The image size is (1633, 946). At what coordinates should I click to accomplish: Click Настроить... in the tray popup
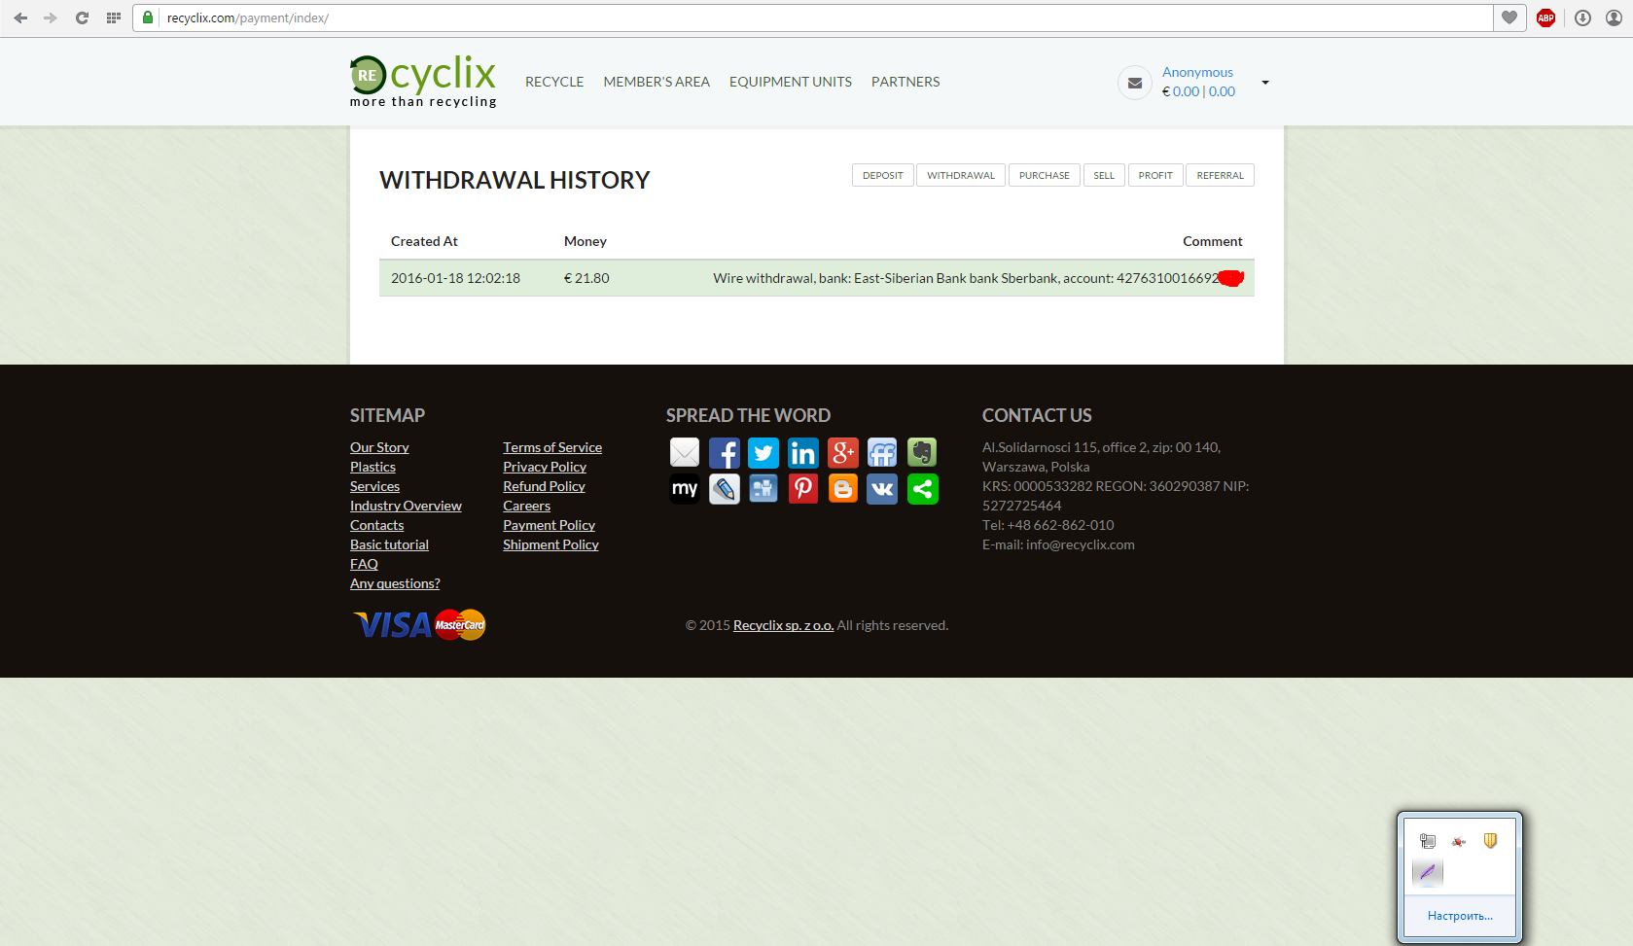pyautogui.click(x=1460, y=916)
